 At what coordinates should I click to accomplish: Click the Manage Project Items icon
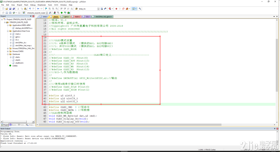tap(55, 13)
